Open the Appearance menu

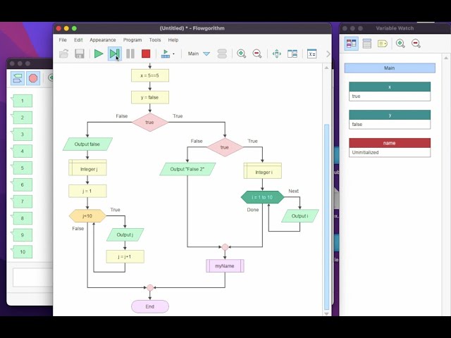[103, 40]
